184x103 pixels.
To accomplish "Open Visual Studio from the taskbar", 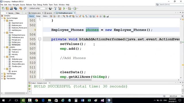I will [102, 100].
